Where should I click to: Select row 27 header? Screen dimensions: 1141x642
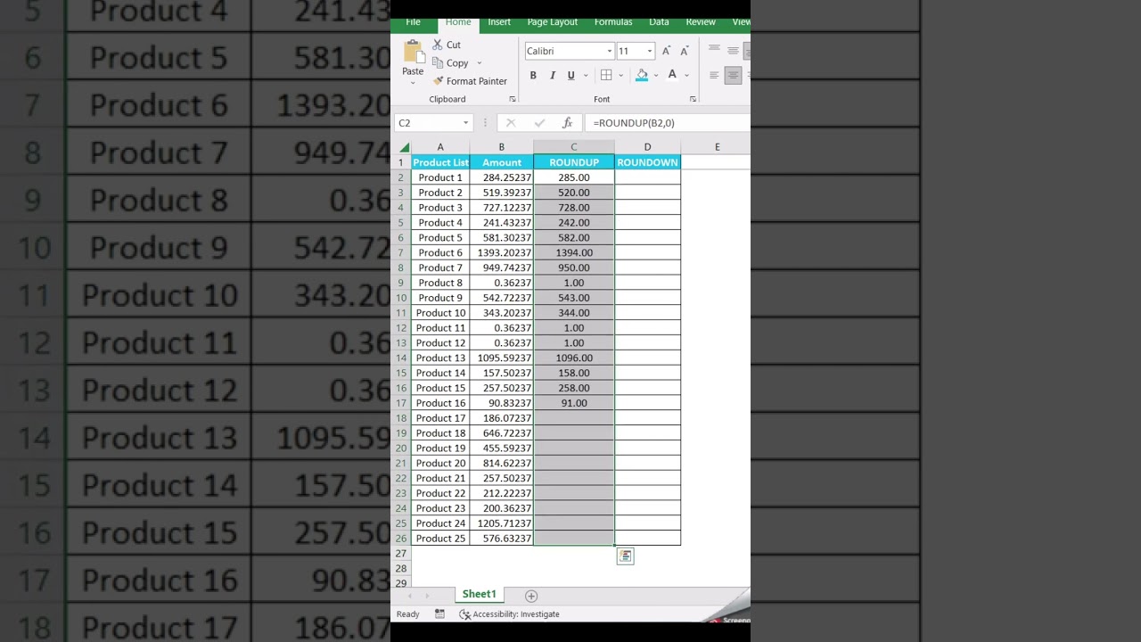pyautogui.click(x=401, y=554)
